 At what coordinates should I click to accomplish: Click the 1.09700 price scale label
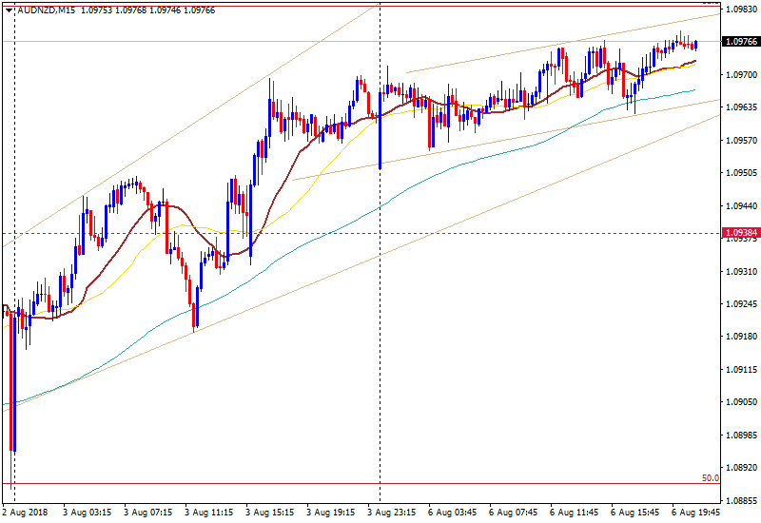740,74
